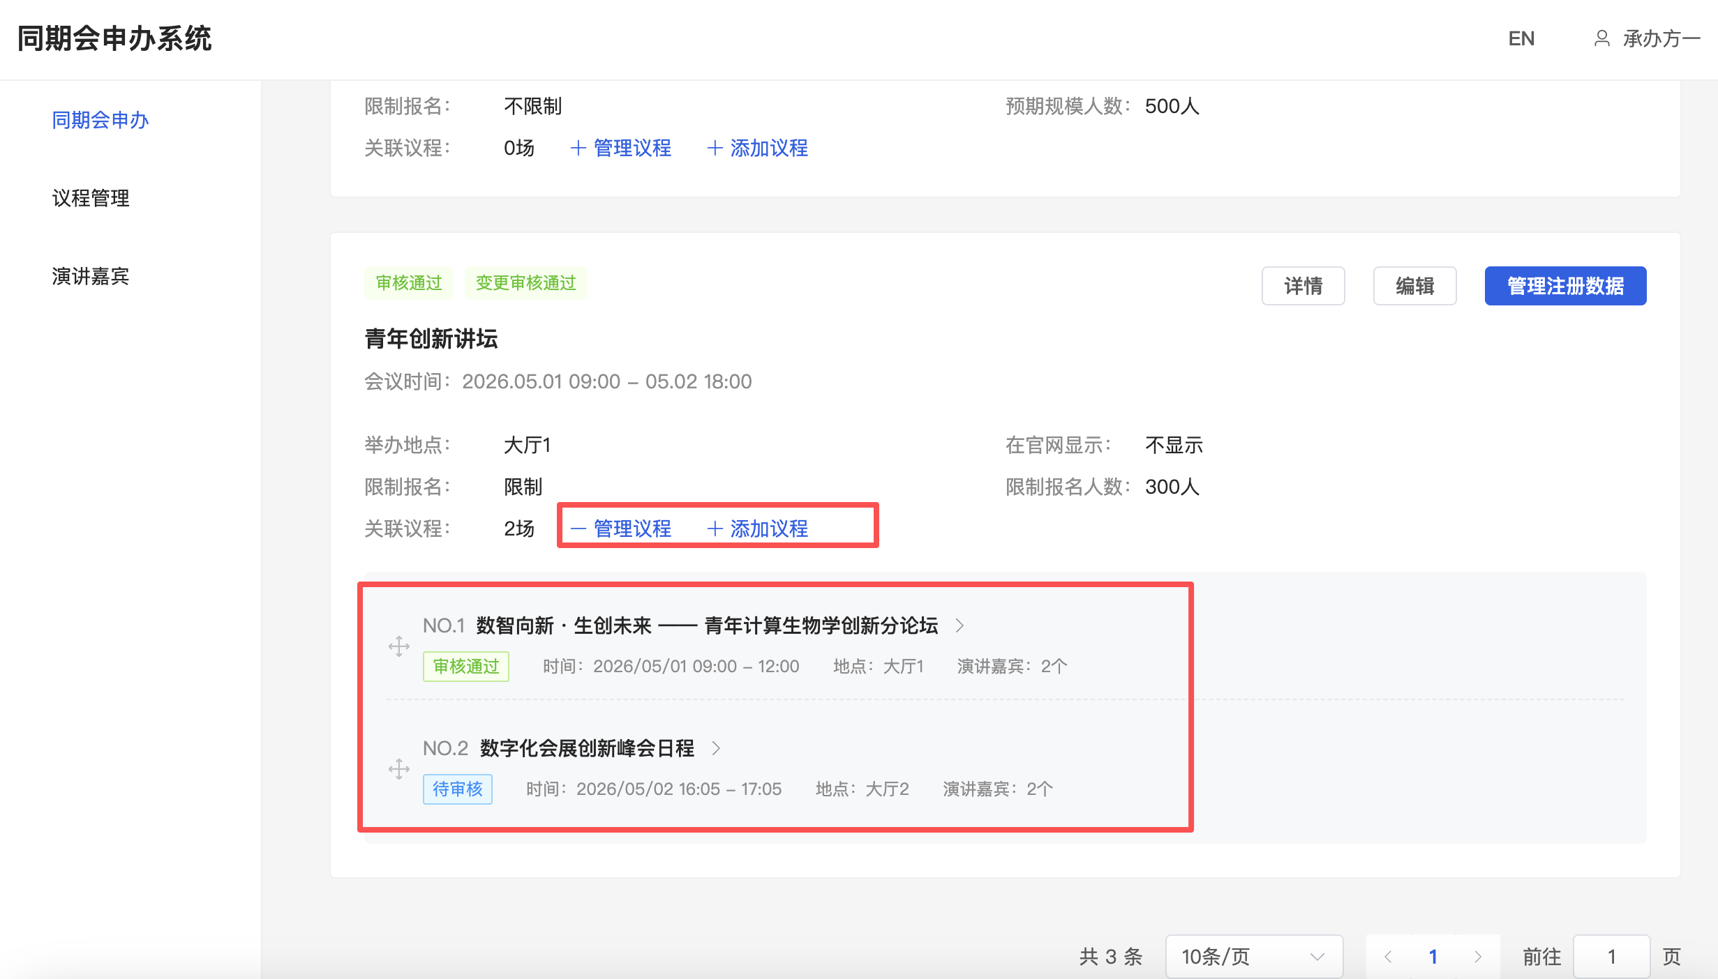
Task: Click the previous page arrow in pagination
Action: 1388,957
